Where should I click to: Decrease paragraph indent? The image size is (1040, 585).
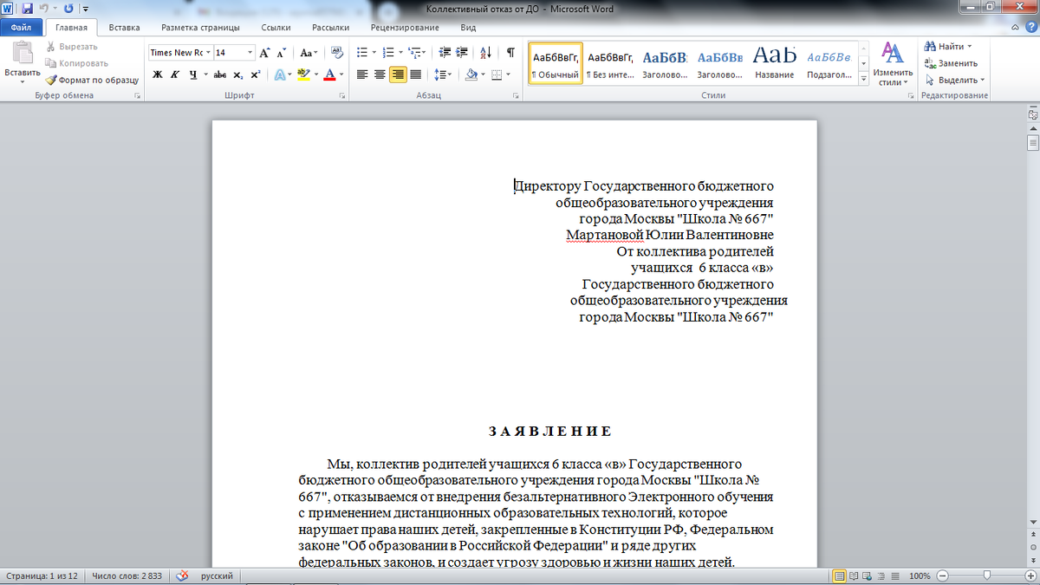(x=446, y=52)
